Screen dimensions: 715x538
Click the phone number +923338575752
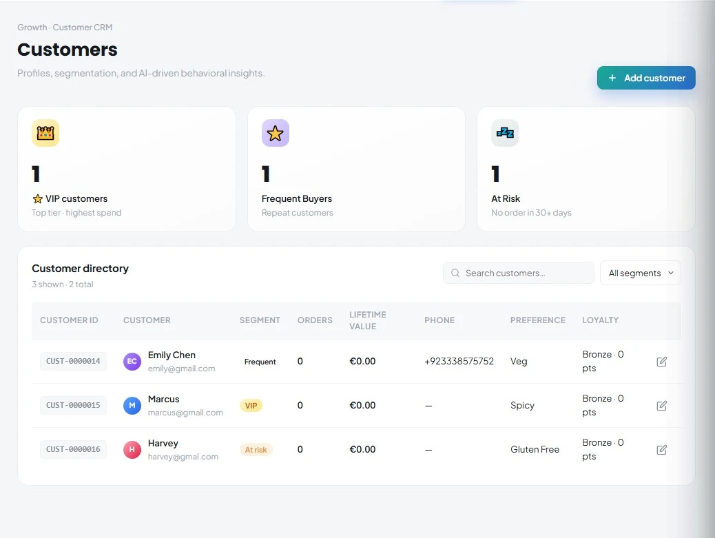pos(459,361)
